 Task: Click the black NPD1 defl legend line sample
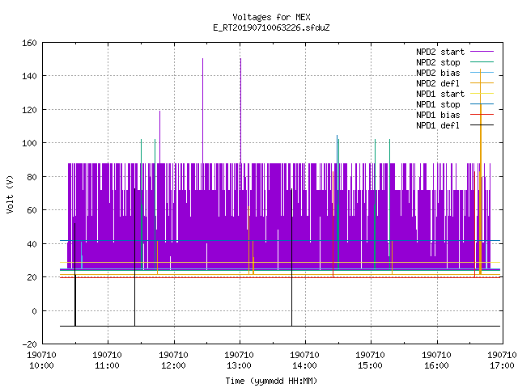[x=482, y=125]
